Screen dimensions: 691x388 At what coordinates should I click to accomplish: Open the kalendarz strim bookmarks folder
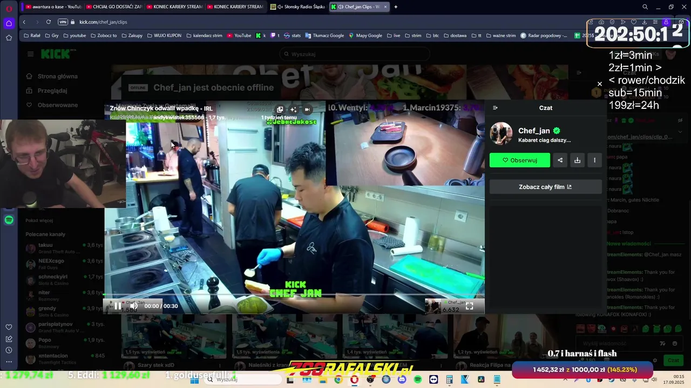pyautogui.click(x=204, y=36)
